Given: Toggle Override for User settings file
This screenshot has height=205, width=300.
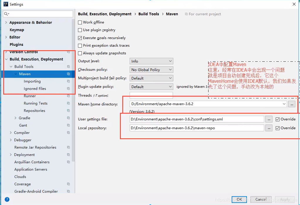Looking at the screenshot, I should (x=277, y=119).
